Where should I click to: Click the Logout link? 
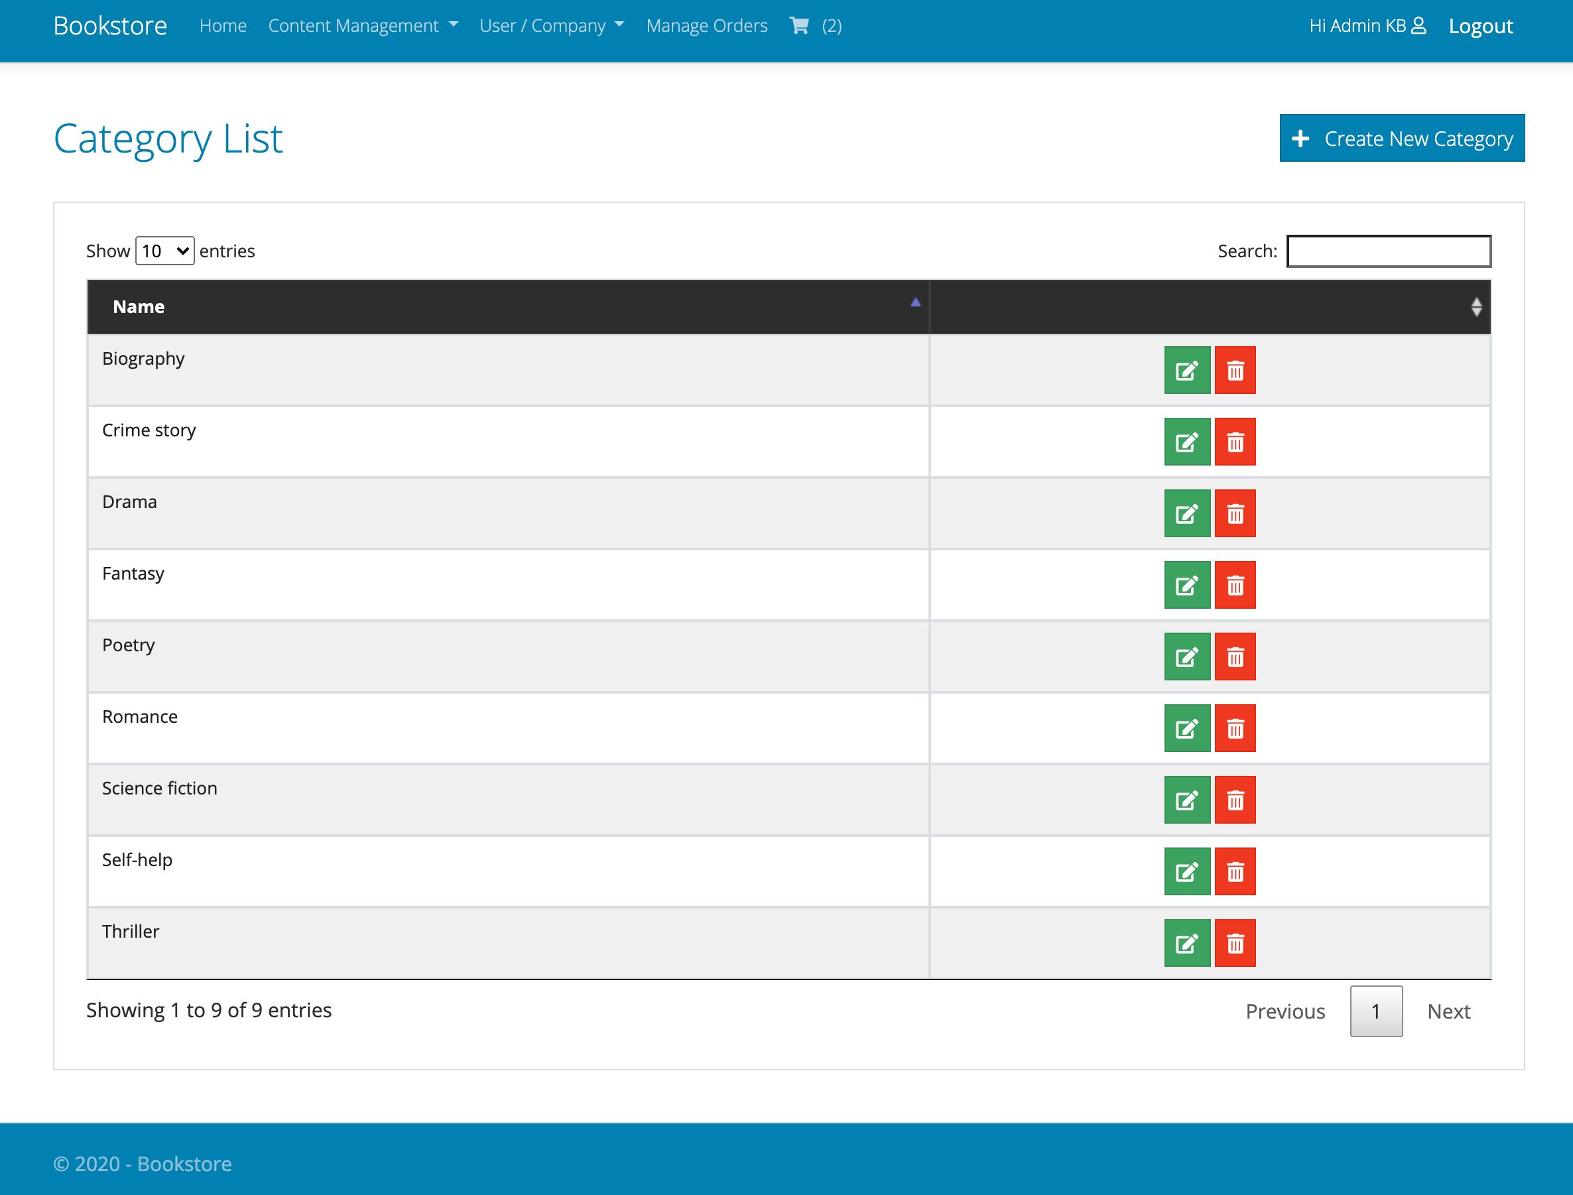[1480, 26]
